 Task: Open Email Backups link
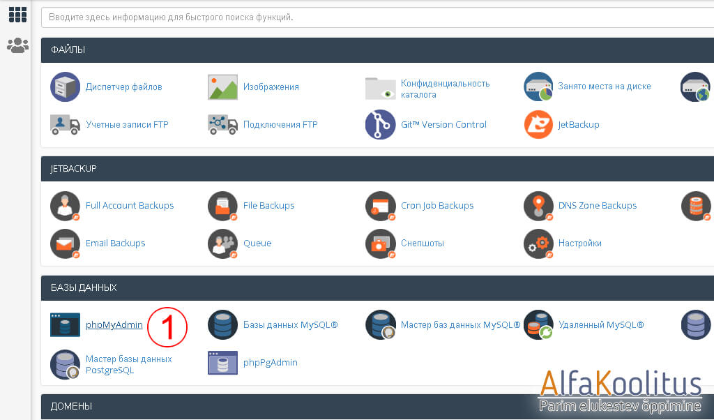tap(115, 243)
